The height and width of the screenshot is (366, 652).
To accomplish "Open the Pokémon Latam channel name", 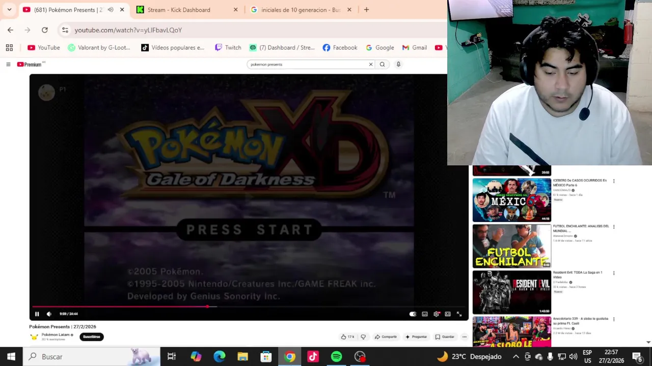I will point(56,334).
